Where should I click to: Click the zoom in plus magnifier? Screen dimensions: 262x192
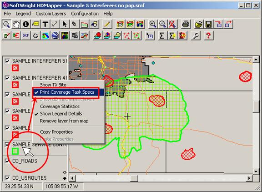point(153,24)
